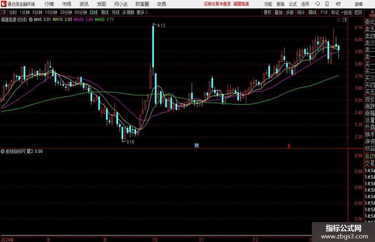
Task: Click the 财 marker on the date axis
Action: [196, 145]
